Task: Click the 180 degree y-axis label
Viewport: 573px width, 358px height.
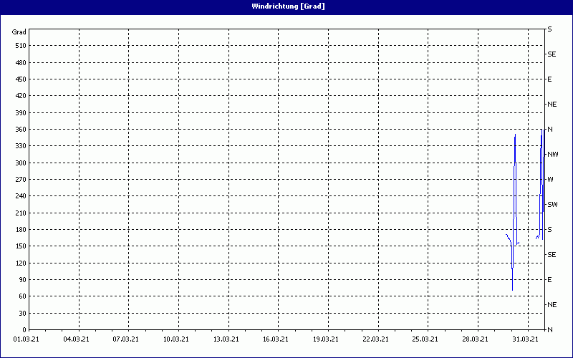Action: pyautogui.click(x=19, y=230)
